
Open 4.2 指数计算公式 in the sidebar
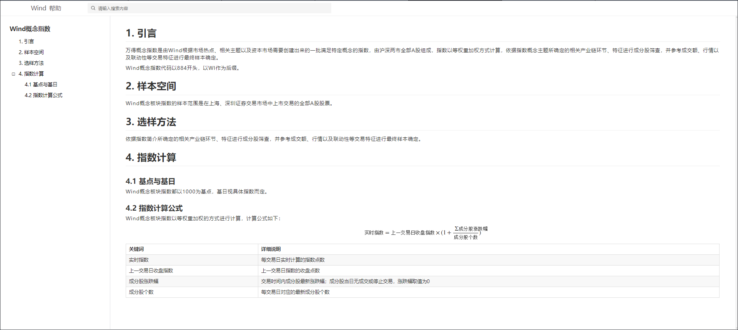click(43, 95)
